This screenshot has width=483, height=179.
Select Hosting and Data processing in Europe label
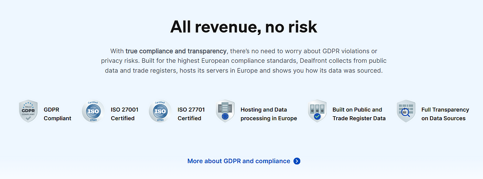[x=269, y=114]
